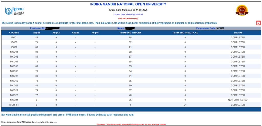Viewport: 262px width, 126px height.
Task: Click Asgn1 mark 78 for MCO15
Action: click(37, 81)
